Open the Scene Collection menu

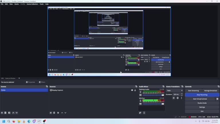pyautogui.click(x=32, y=4)
